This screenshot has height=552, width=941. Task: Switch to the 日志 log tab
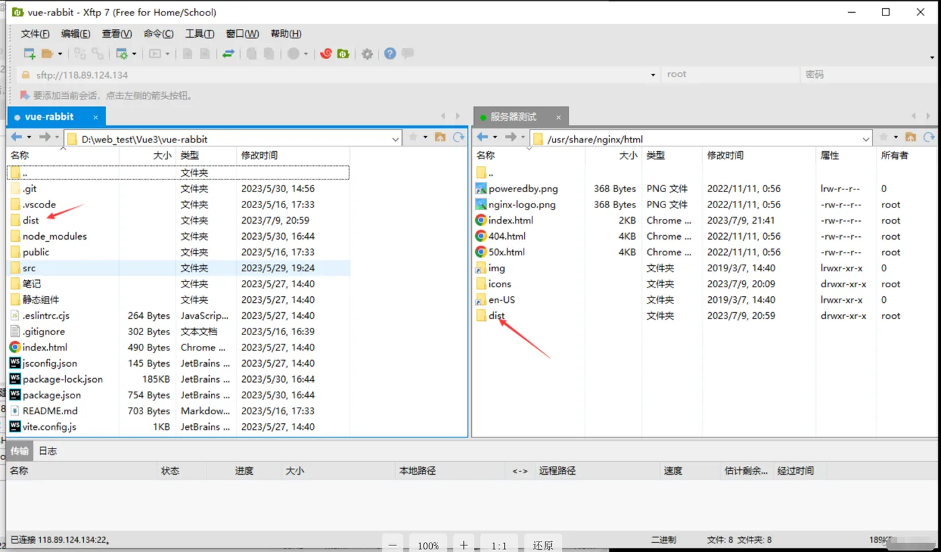(x=48, y=451)
